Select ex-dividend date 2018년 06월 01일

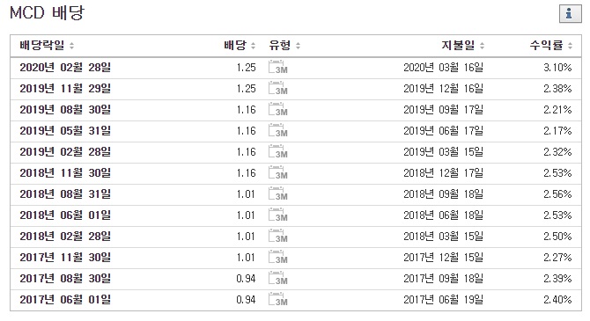65,215
